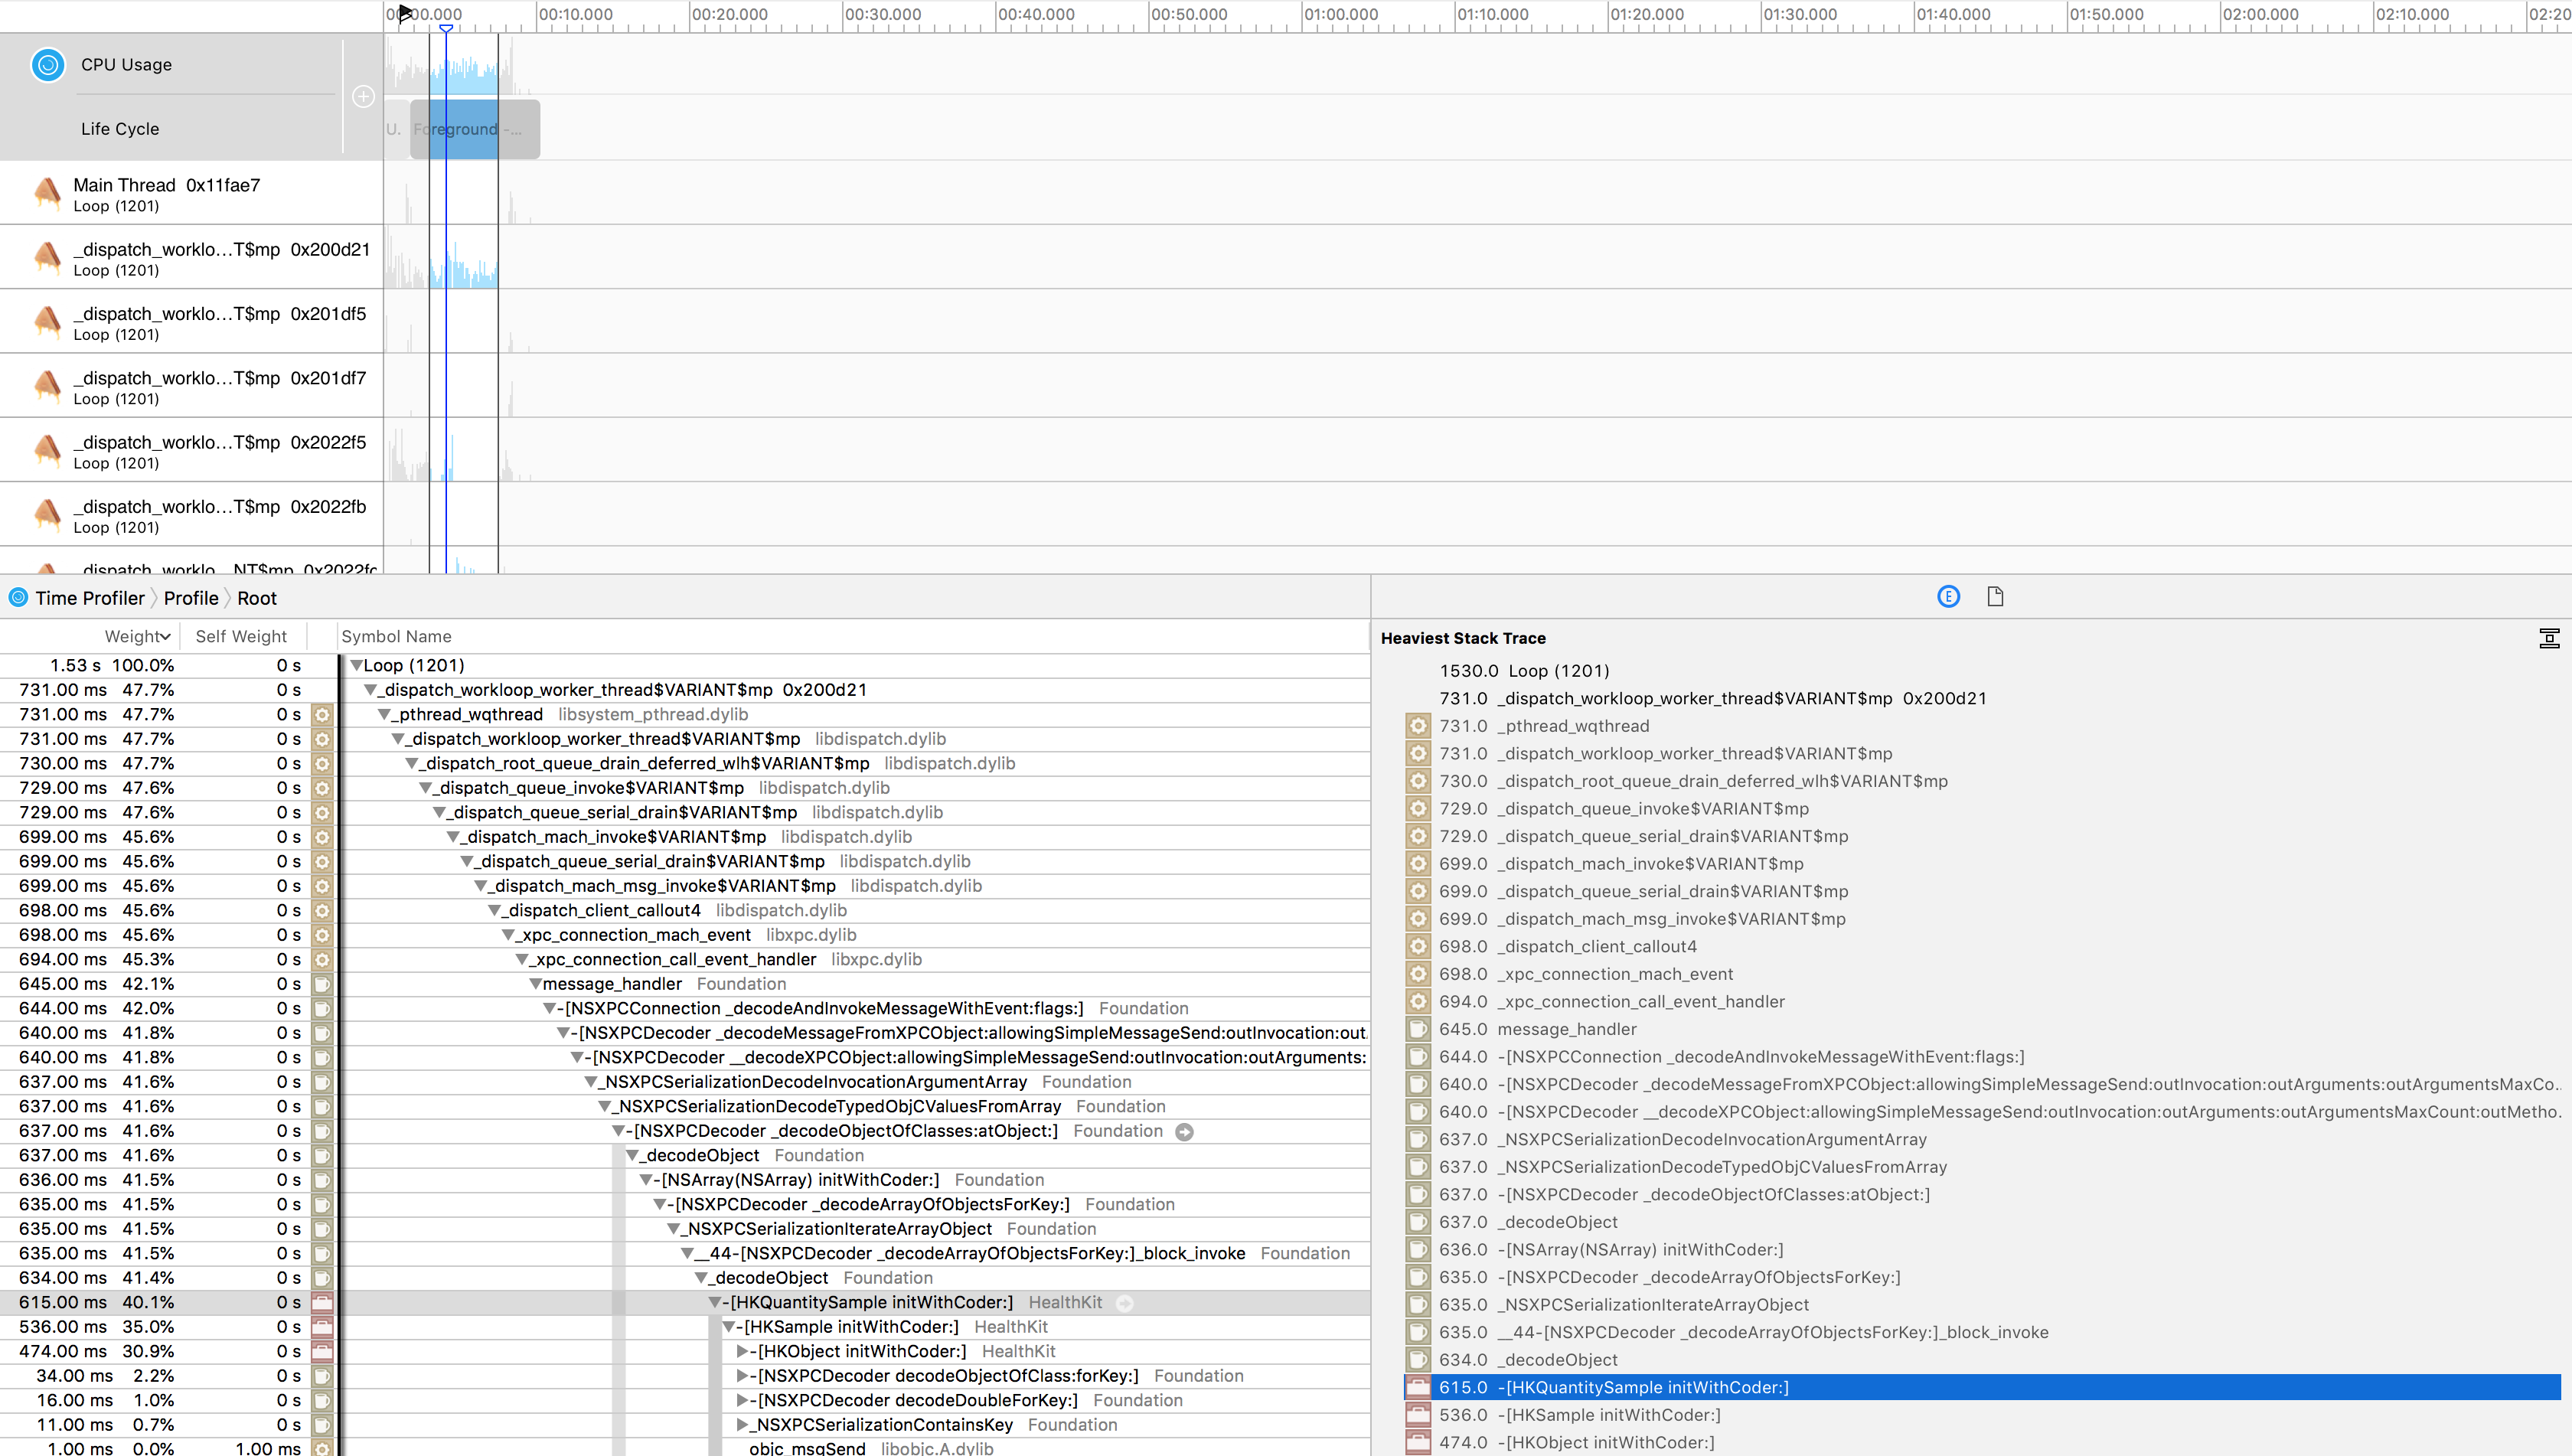
Task: Collapse -[HKSample initWithCoder:] node
Action: 728,1327
